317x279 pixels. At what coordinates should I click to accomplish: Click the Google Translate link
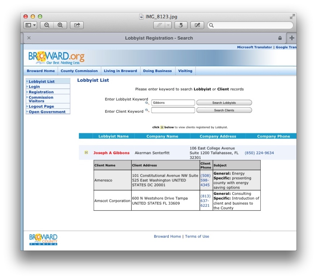286,47
